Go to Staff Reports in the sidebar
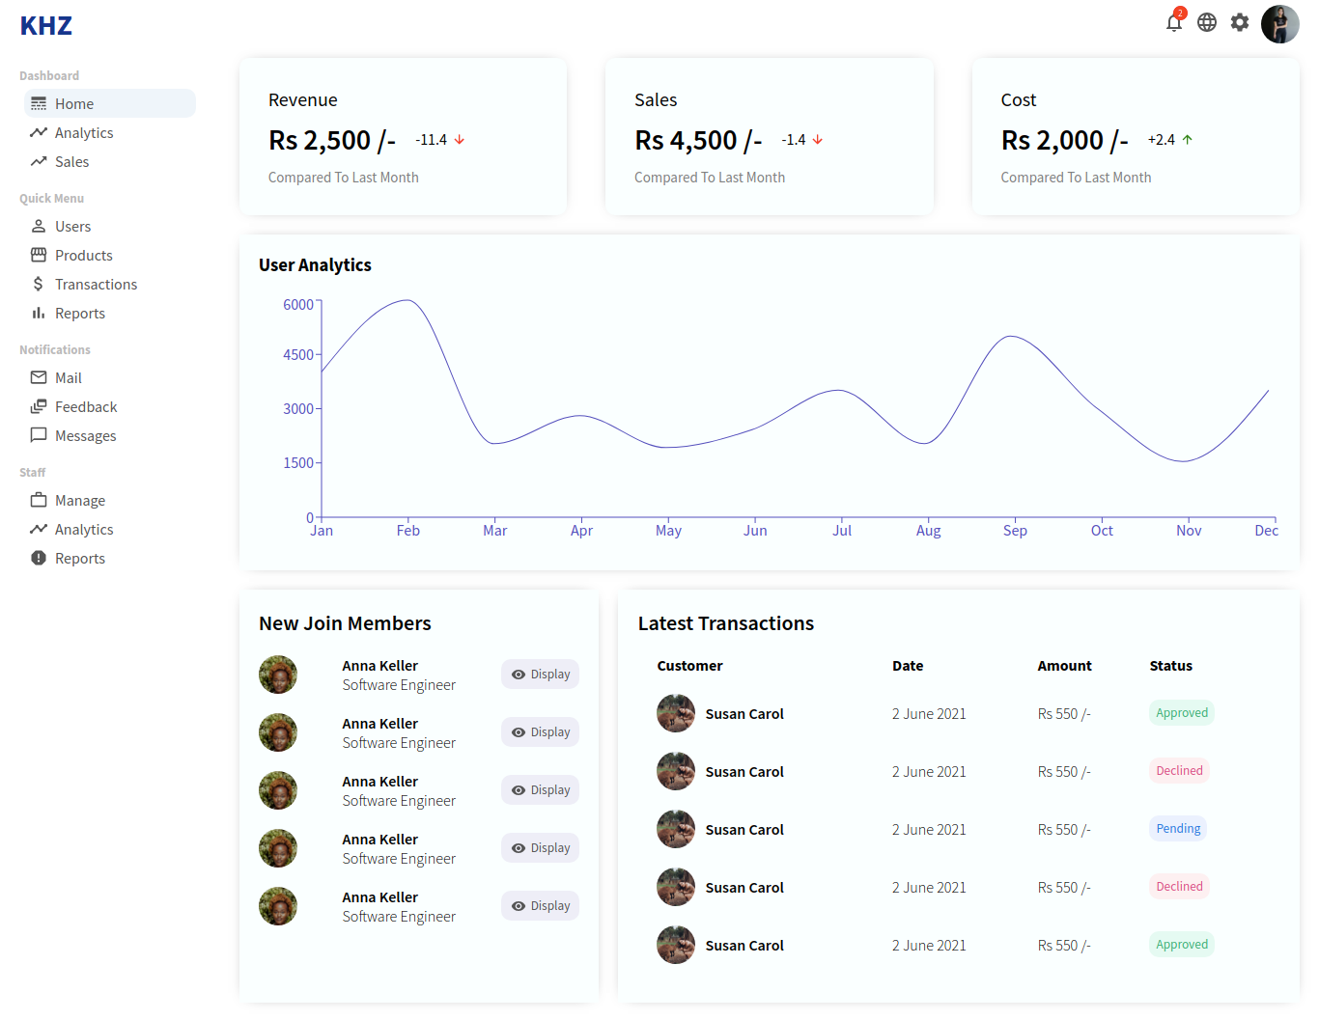This screenshot has height=1020, width=1319. pos(79,559)
